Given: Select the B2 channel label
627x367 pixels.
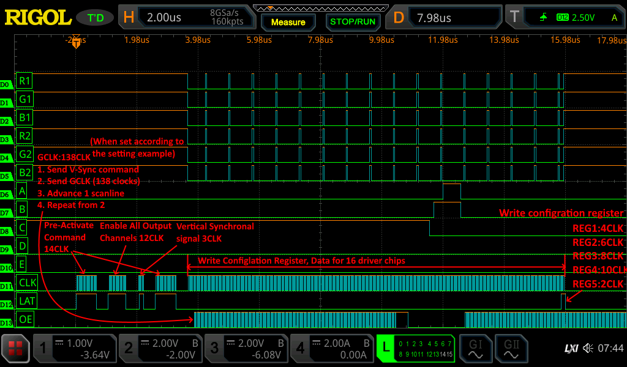Looking at the screenshot, I should 24,172.
